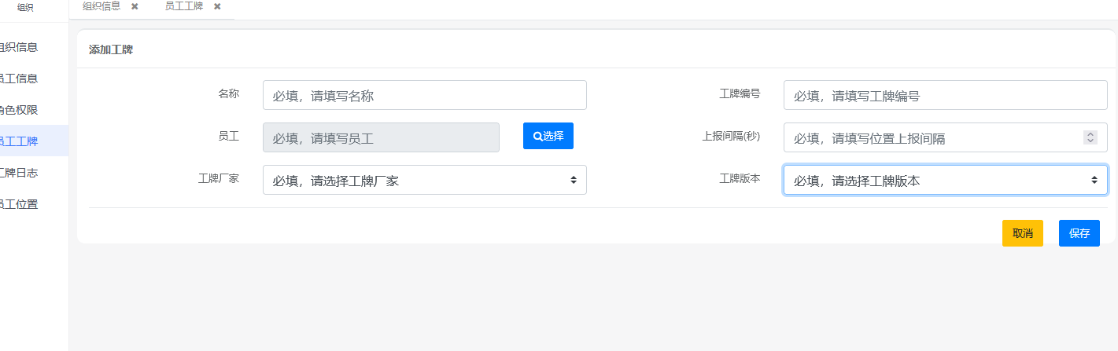Select 组织信息 in the sidebar menu
The height and width of the screenshot is (351, 1118).
19,47
